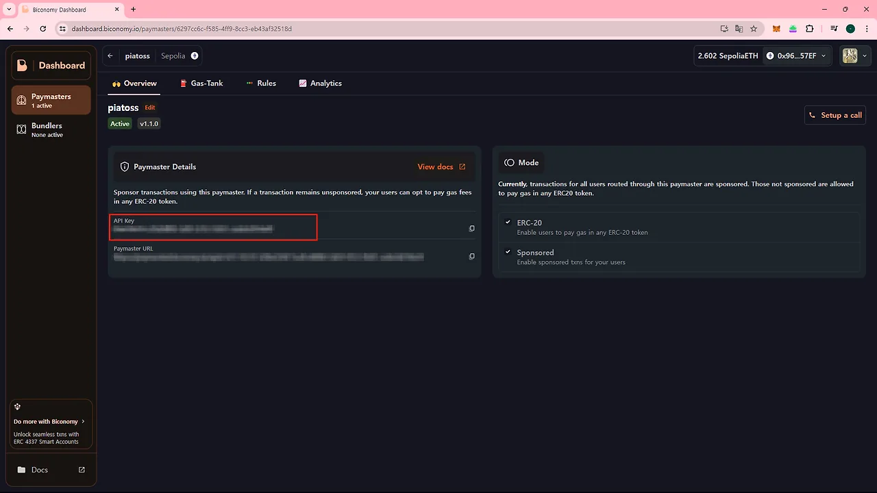Click the Chrome profile avatar
Image resolution: width=877 pixels, height=493 pixels.
(850, 29)
